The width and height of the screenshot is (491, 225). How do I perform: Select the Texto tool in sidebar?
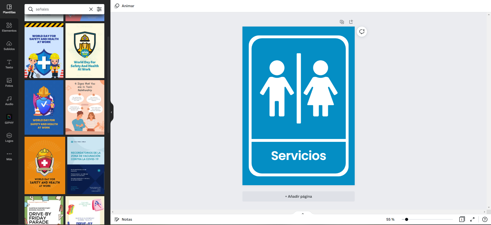pos(9,64)
